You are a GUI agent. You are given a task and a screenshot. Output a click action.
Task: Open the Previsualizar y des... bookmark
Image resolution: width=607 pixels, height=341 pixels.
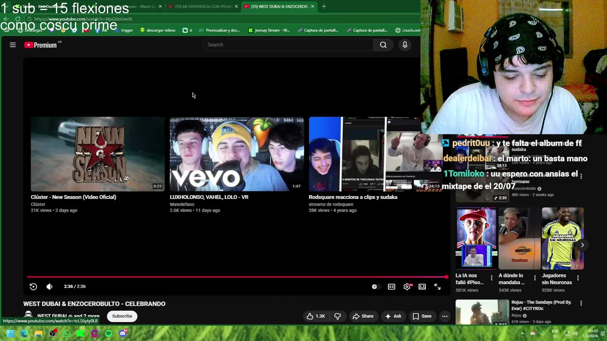point(220,30)
